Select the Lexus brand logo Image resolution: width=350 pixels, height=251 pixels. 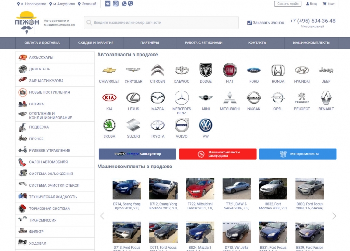(x=133, y=98)
